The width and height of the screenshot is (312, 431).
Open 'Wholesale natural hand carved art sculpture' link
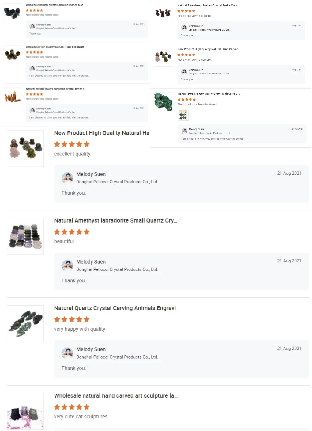pyautogui.click(x=115, y=396)
